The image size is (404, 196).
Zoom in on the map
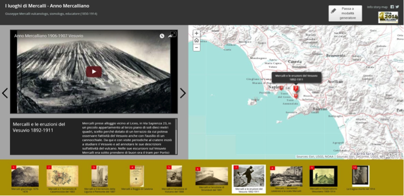(x=197, y=33)
